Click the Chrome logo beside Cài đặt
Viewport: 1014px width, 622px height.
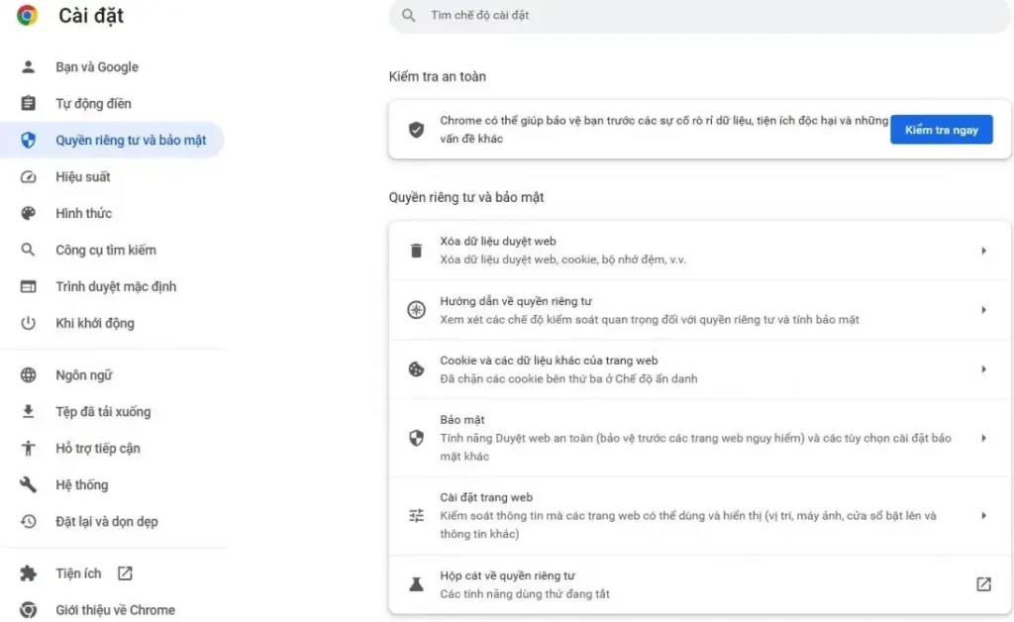(27, 16)
